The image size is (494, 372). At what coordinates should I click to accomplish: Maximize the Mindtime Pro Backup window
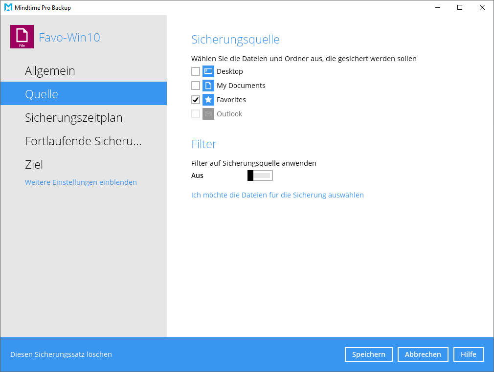pos(460,7)
